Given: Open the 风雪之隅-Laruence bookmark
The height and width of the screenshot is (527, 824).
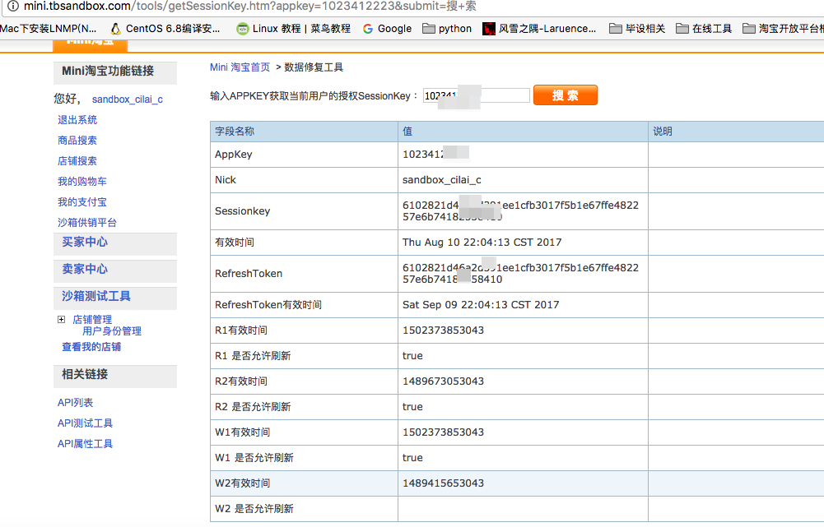Looking at the screenshot, I should 540,28.
